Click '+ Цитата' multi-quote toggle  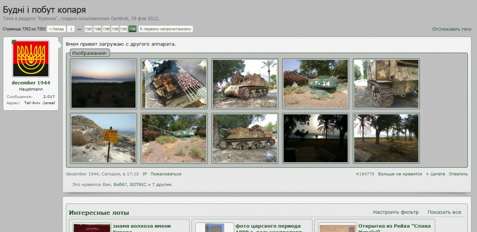tap(435, 174)
